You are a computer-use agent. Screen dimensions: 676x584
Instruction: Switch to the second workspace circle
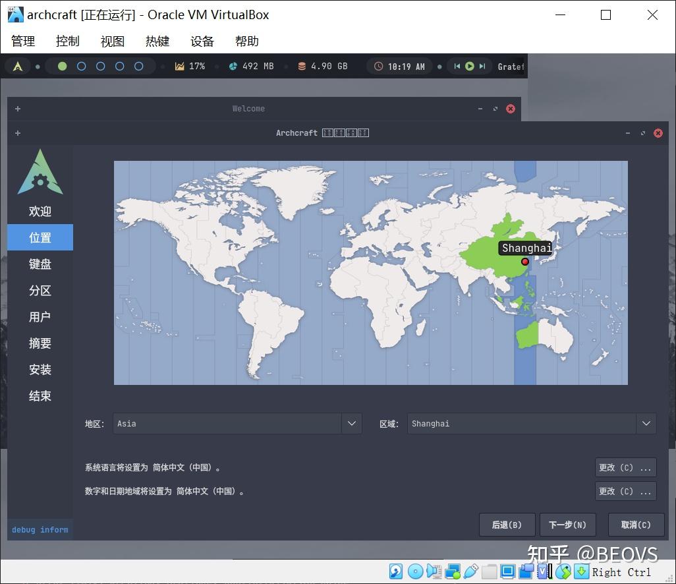click(82, 66)
